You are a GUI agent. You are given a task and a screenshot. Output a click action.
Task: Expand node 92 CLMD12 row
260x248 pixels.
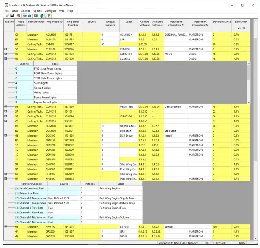point(6,54)
